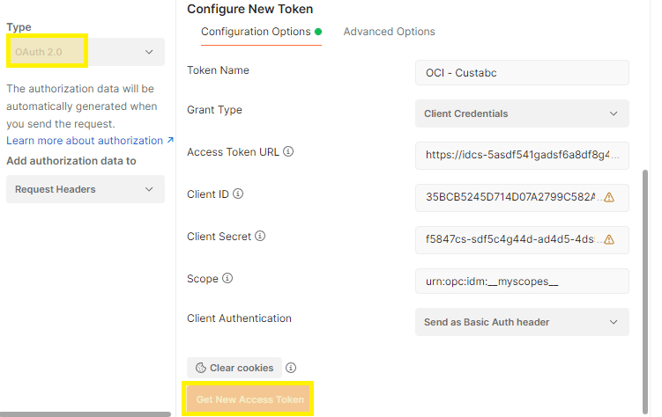
Task: Focus the Access Token URL text field
Action: [521, 155]
